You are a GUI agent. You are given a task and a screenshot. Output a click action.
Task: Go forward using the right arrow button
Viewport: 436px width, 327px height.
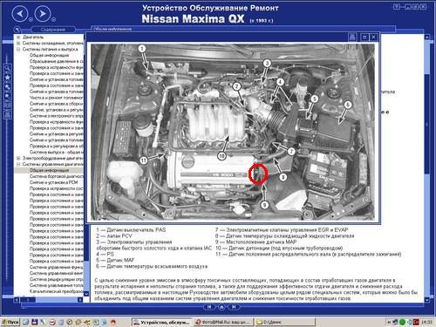point(43,14)
